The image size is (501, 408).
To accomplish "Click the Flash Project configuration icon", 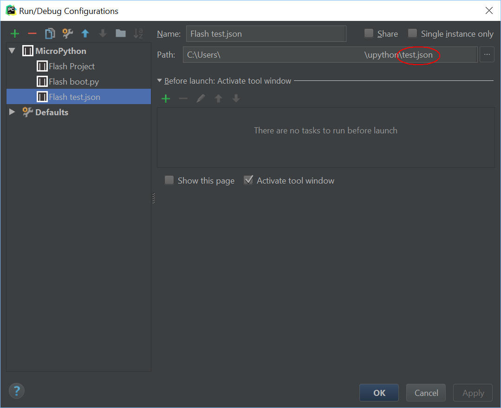I will (42, 66).
